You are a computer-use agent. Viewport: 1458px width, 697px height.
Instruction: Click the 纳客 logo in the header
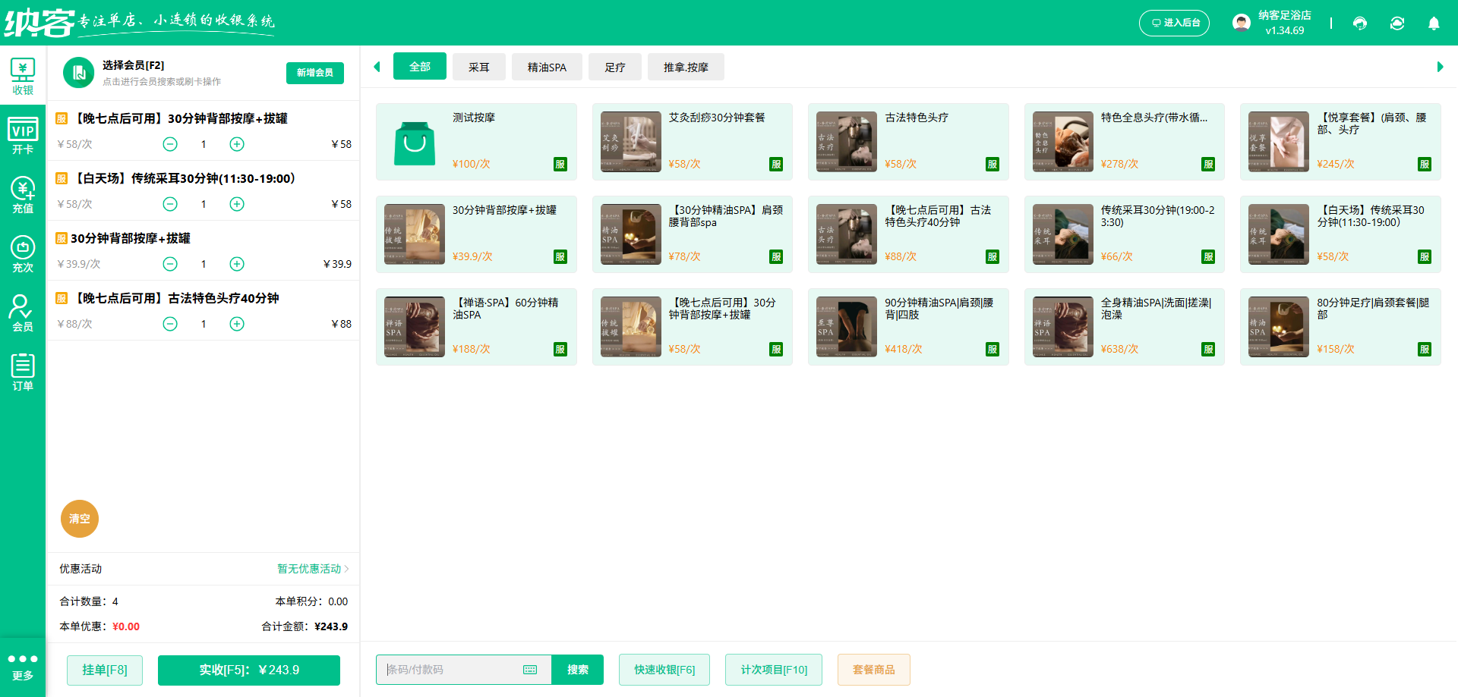tap(39, 23)
